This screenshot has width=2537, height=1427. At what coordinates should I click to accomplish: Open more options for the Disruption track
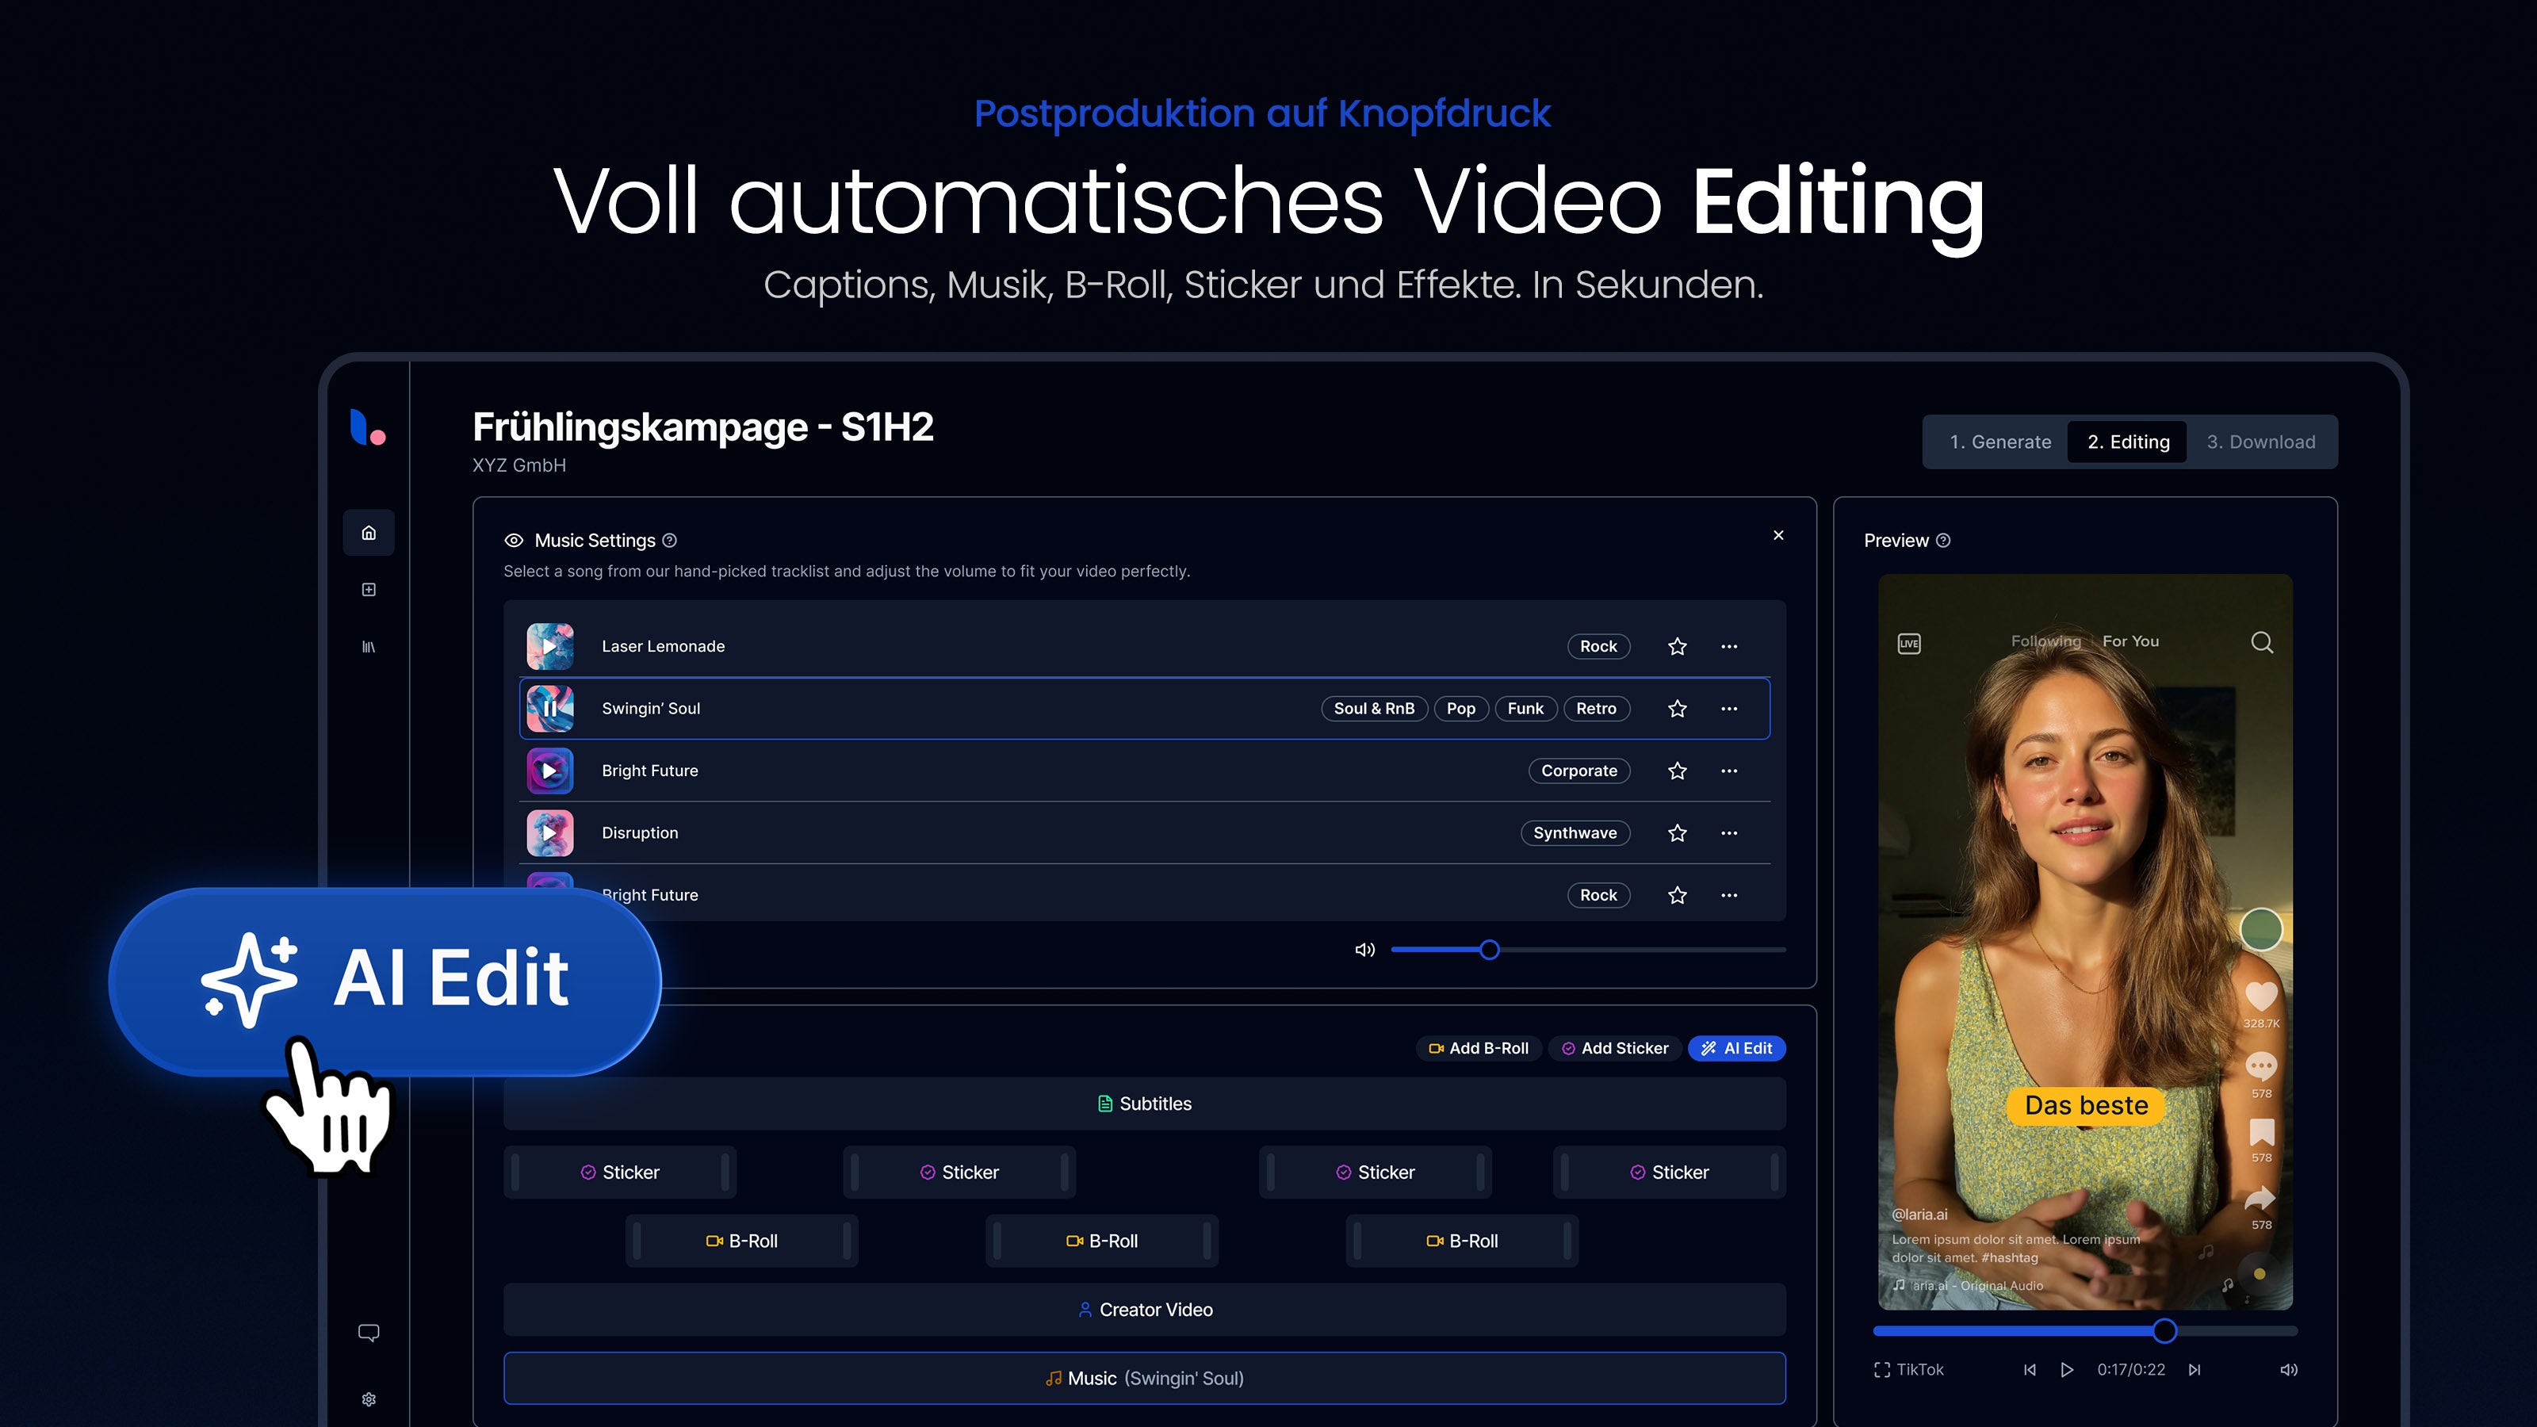coord(1731,832)
